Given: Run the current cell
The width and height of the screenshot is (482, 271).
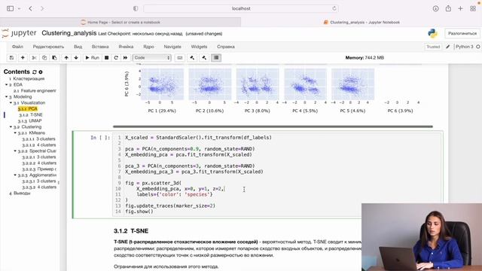Looking at the screenshot, I should [92, 58].
